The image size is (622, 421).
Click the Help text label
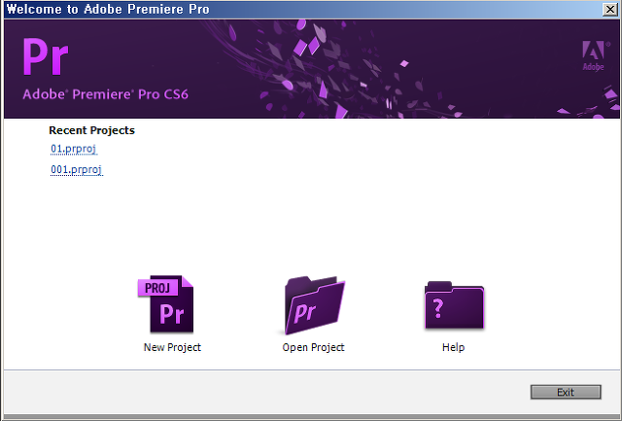point(454,347)
